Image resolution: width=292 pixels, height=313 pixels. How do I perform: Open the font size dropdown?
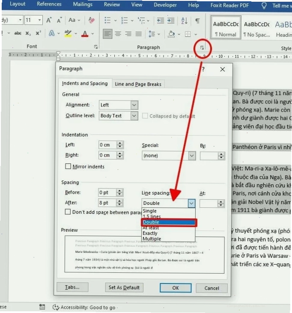coord(39,20)
